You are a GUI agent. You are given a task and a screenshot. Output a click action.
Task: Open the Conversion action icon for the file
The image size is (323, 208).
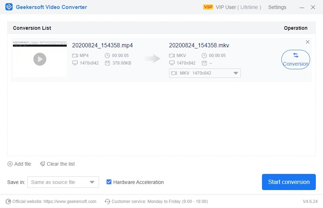295,59
